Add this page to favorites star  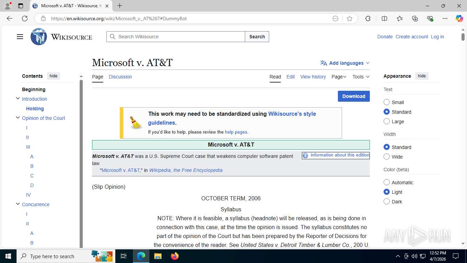point(350,18)
